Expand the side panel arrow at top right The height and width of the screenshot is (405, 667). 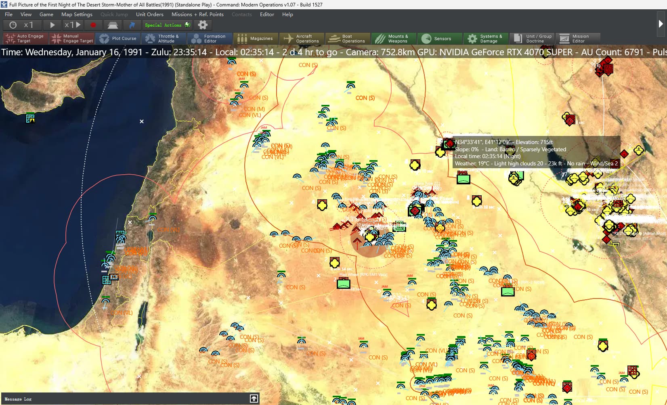pyautogui.click(x=661, y=24)
